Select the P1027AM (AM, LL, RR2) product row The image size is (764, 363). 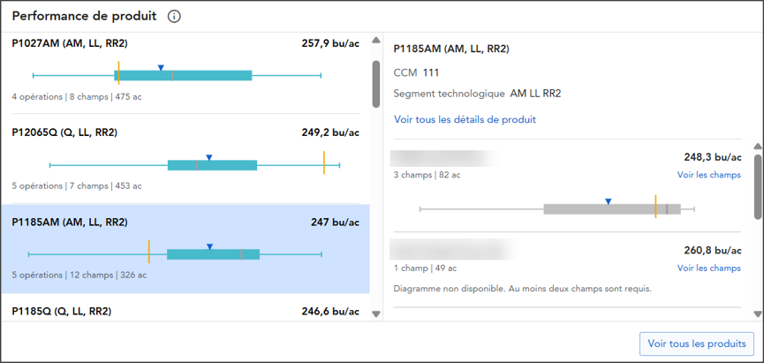click(185, 72)
